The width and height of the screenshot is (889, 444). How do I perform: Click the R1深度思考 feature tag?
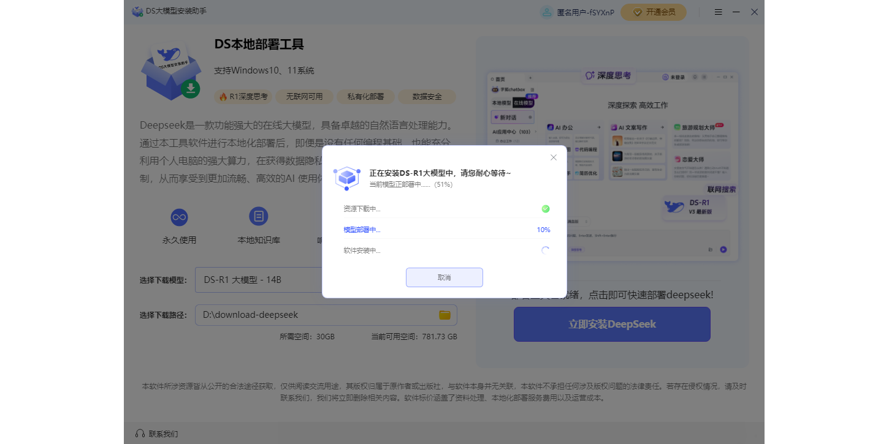[243, 97]
